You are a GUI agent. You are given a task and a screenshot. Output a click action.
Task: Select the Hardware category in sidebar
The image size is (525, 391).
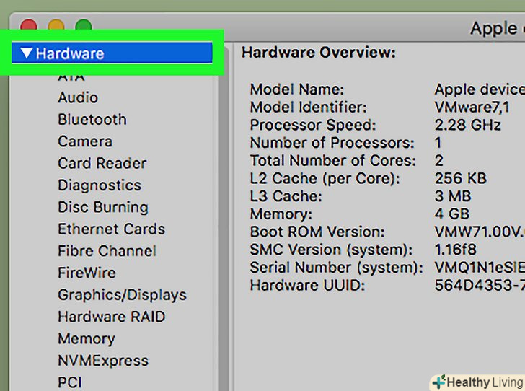(x=70, y=53)
